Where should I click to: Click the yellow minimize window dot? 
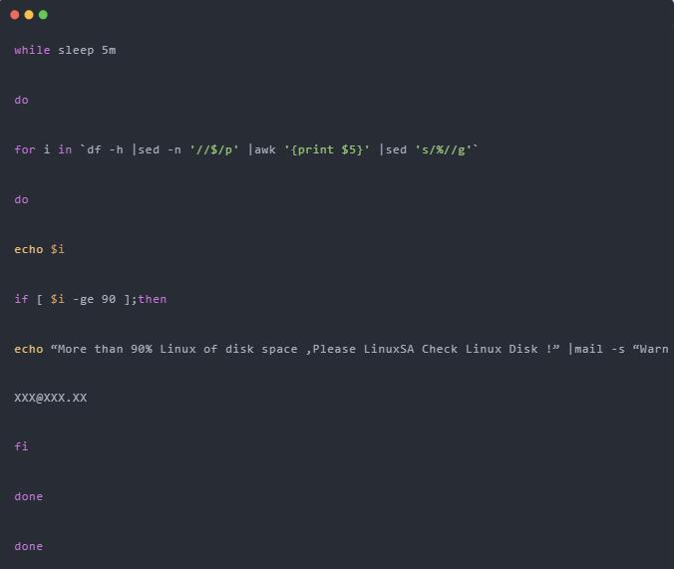pyautogui.click(x=29, y=15)
